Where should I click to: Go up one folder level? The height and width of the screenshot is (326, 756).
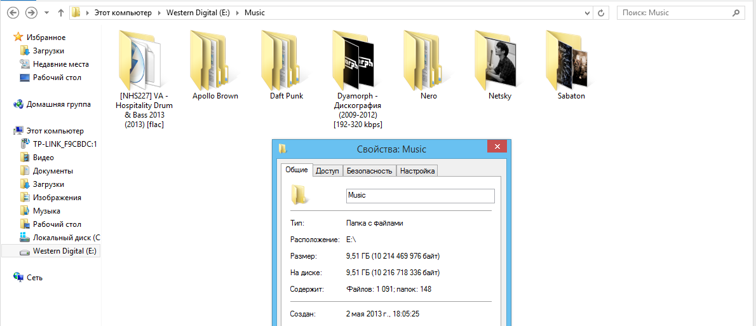[61, 13]
